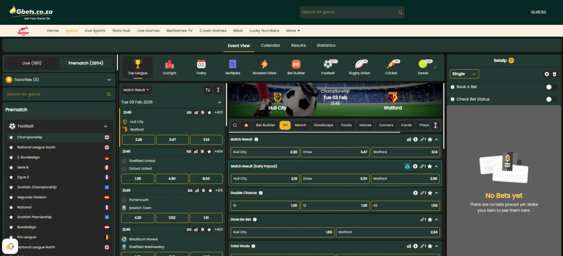Open the Outright podium icon

(169, 64)
